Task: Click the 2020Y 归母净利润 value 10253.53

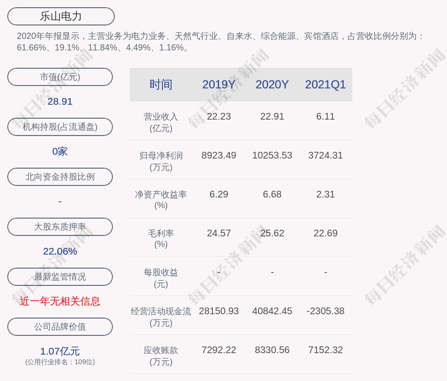Action: pos(272,156)
